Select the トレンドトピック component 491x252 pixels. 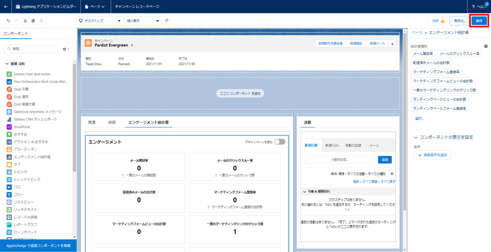click(24, 180)
